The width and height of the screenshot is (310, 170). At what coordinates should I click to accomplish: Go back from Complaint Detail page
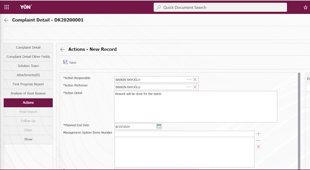pos(6,20)
